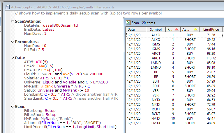224x133 pixels.
Task: Collapse the Scan section
Action: point(12,107)
